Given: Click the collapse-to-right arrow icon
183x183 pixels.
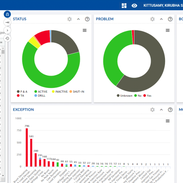Looking at the screenshot, I should coord(7,22).
